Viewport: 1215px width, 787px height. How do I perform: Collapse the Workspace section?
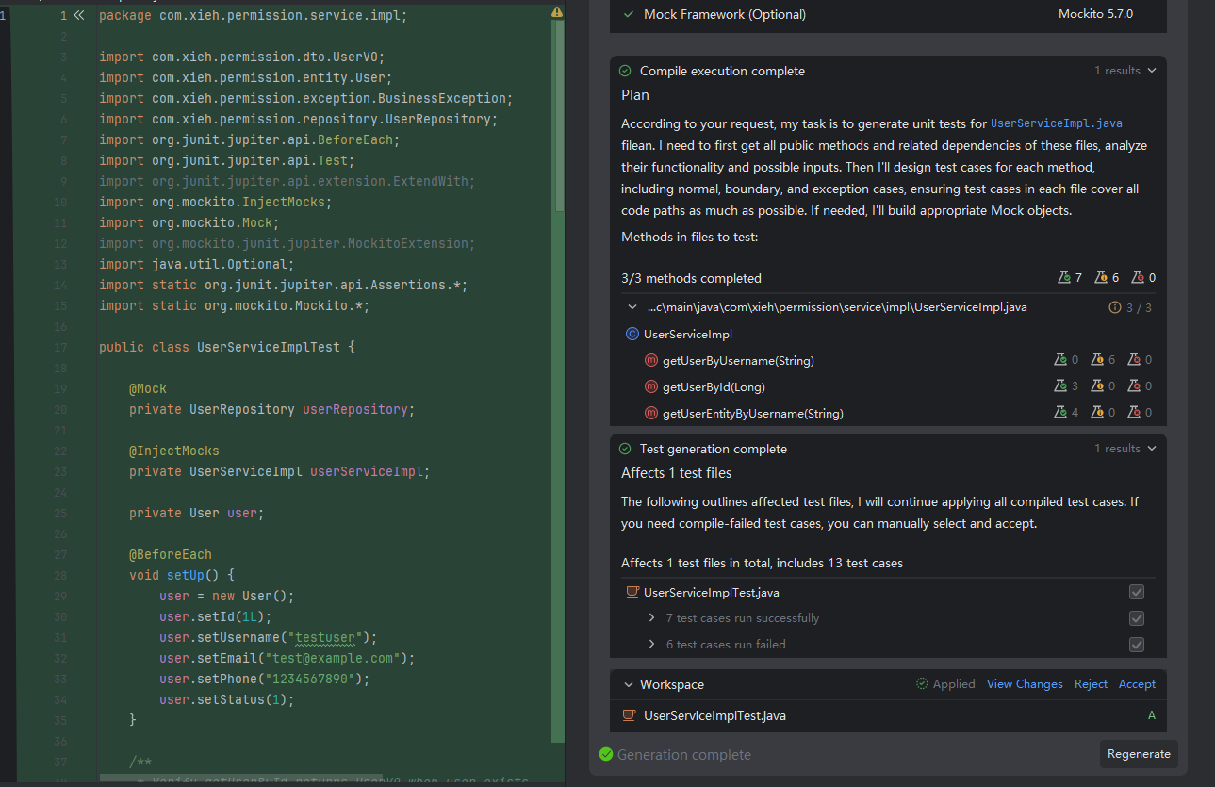pos(629,684)
